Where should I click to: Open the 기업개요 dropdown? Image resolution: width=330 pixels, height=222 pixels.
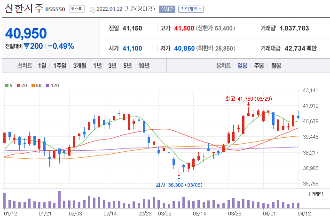[x=191, y=9]
